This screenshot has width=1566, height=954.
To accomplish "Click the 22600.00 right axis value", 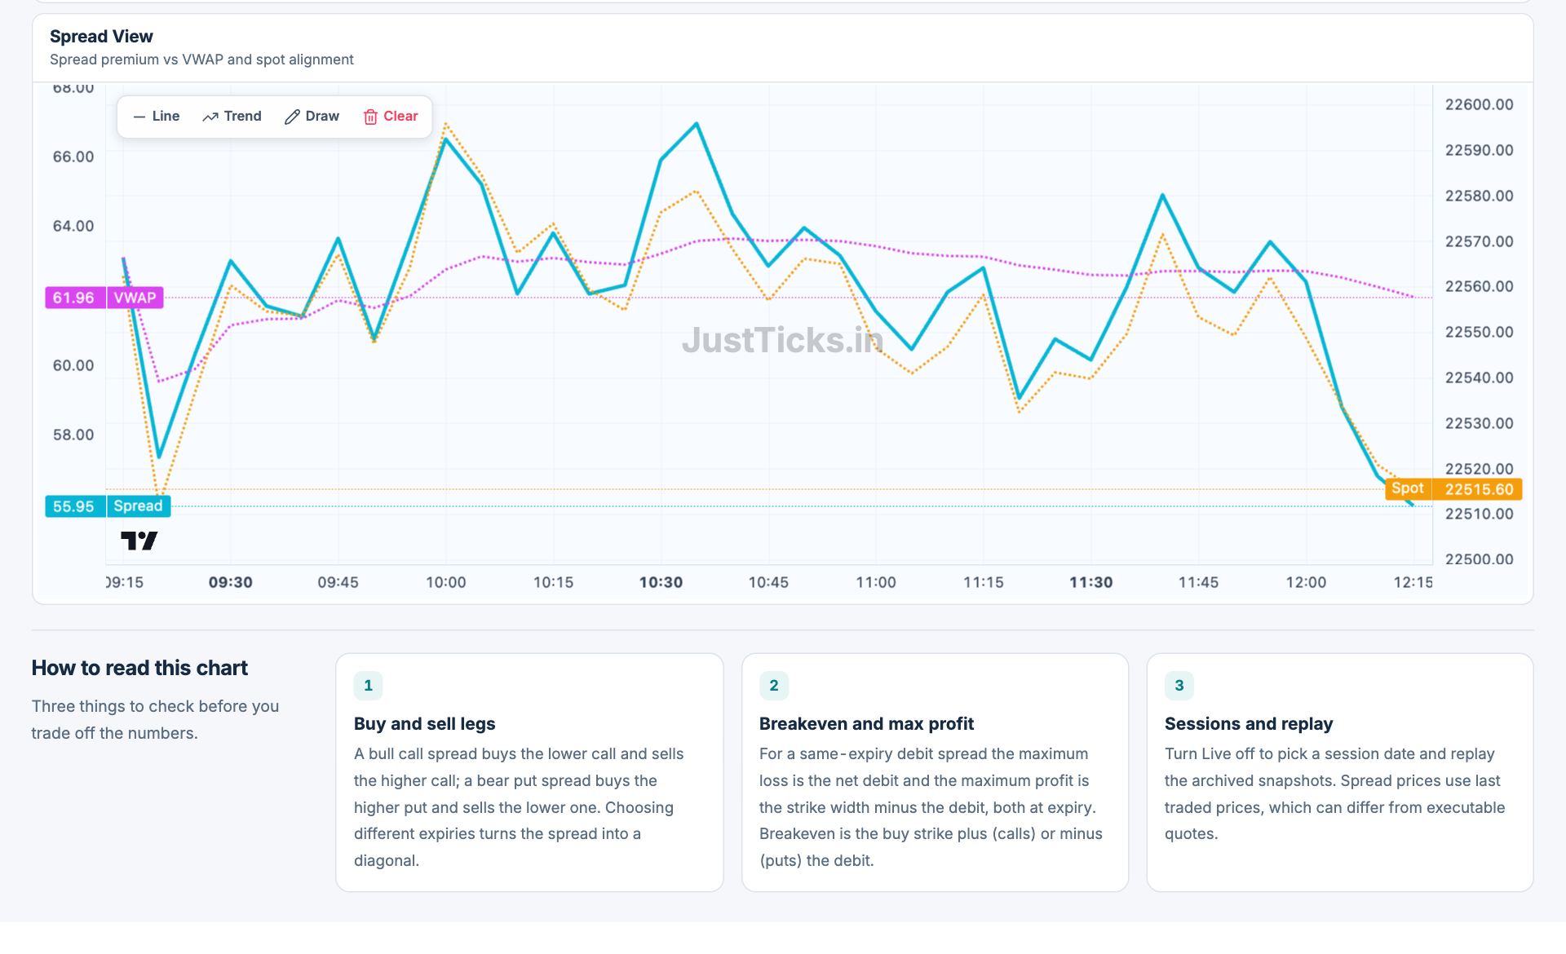I will 1479,104.
